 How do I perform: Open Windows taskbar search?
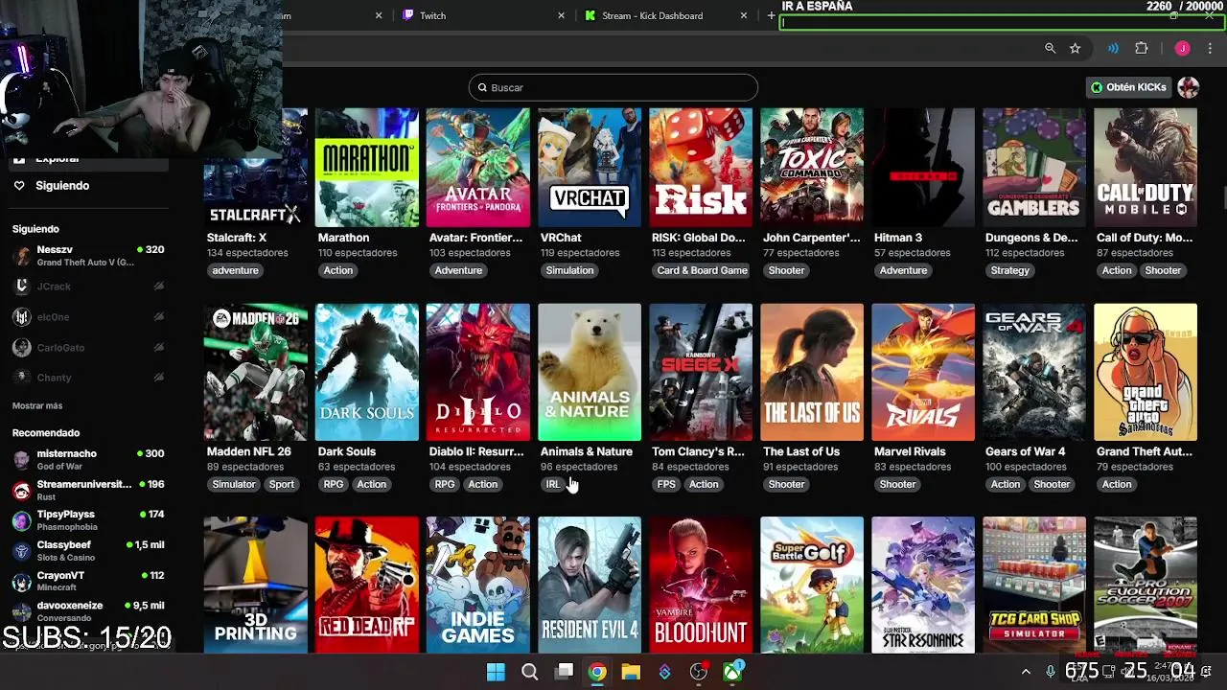(x=529, y=672)
